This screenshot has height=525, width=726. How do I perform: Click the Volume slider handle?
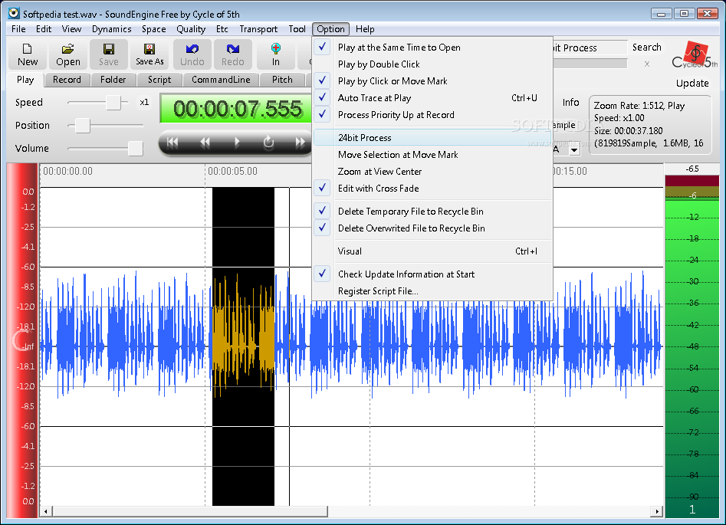point(135,149)
